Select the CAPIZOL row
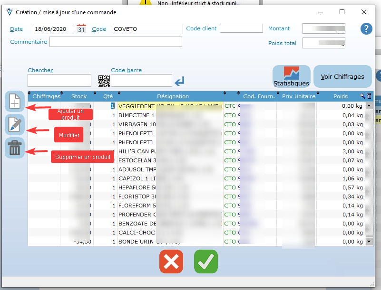The width and height of the screenshot is (381, 290). pos(196,178)
